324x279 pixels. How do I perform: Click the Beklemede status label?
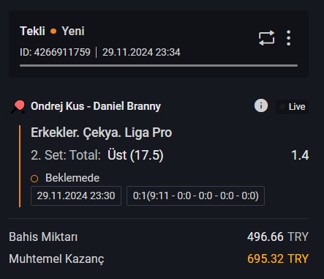[x=72, y=178]
